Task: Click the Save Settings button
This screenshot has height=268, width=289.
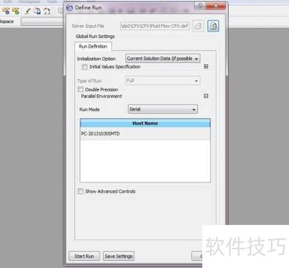Action: pos(119,256)
